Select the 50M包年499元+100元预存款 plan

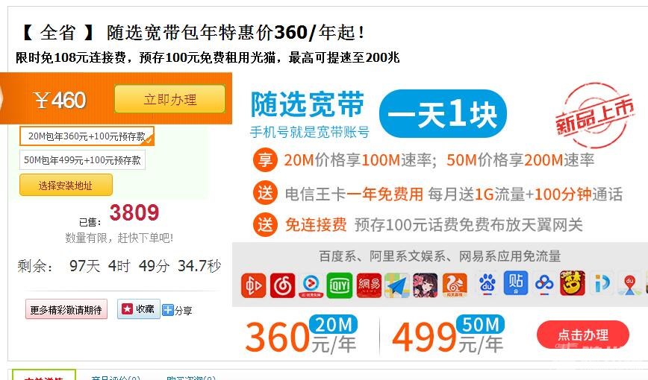pos(82,160)
